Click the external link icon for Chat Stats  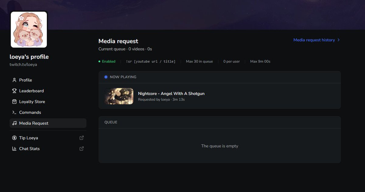coord(82,149)
